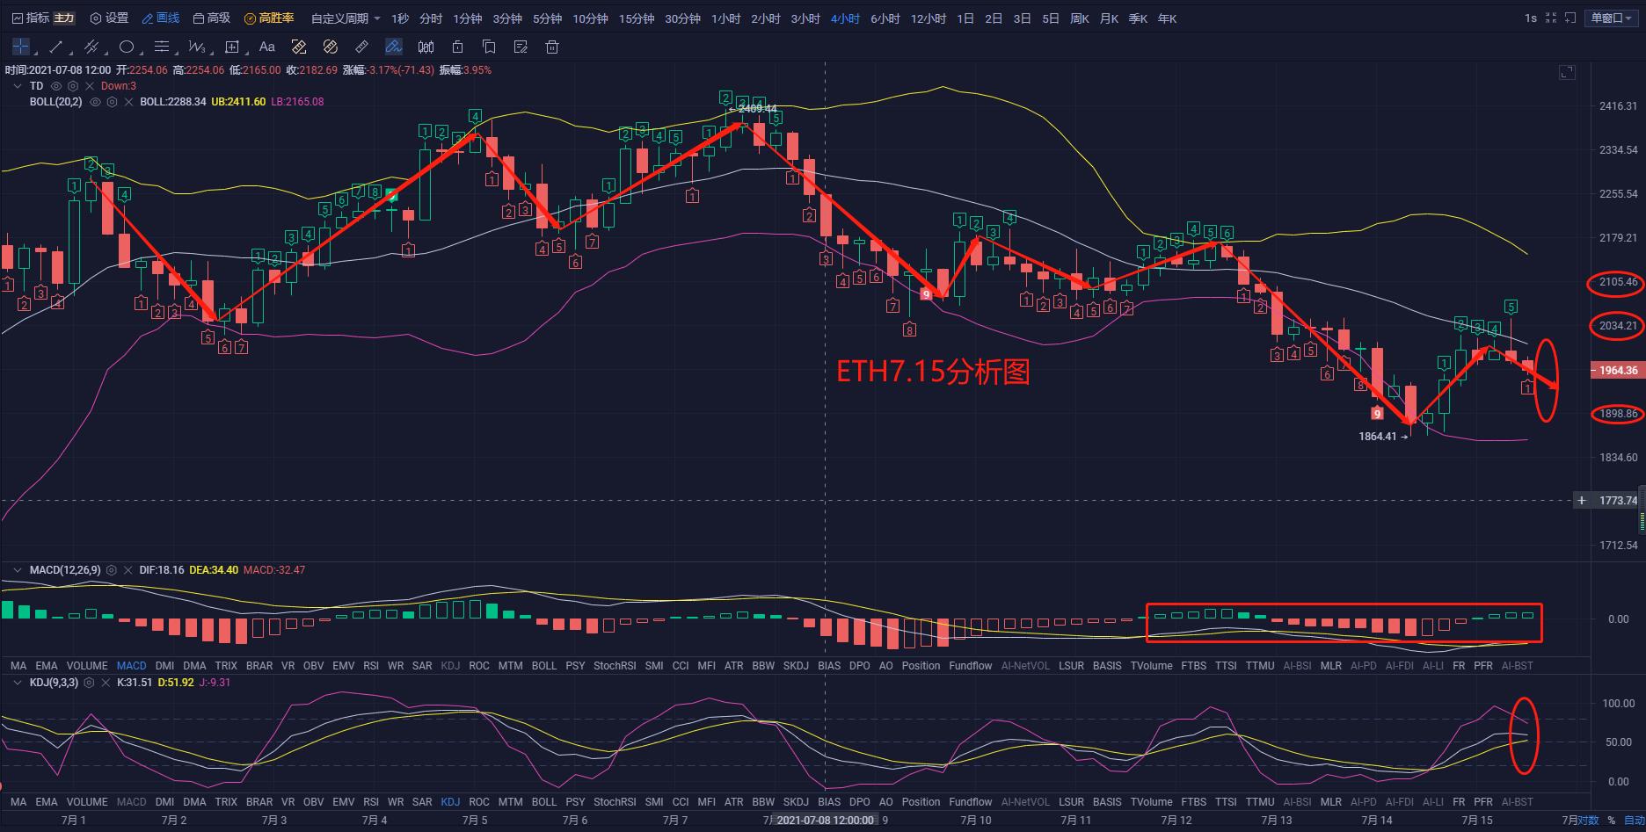Click the edit drawings note icon

point(521,47)
